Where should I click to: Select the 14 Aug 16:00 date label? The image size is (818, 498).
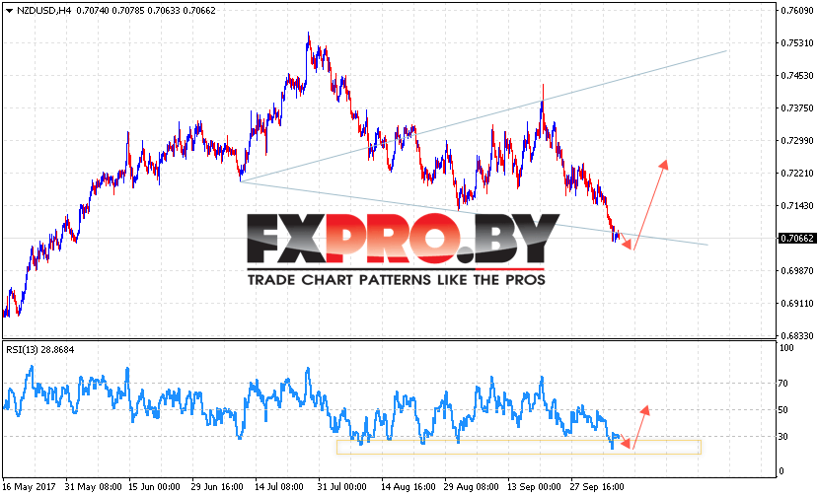(408, 487)
